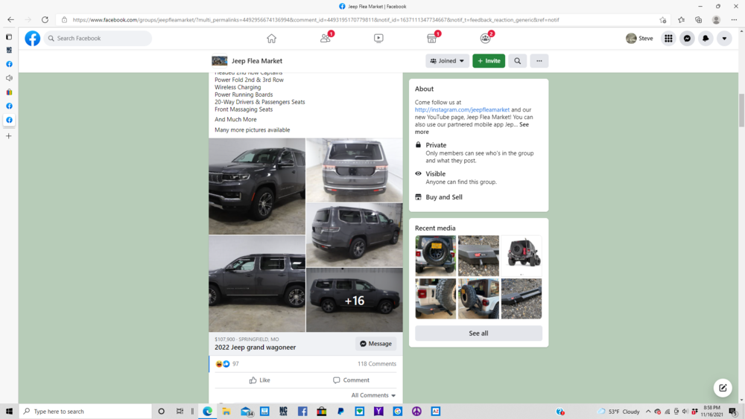Open the +16 more photos thumbnail
Image resolution: width=745 pixels, height=419 pixels.
(x=354, y=300)
